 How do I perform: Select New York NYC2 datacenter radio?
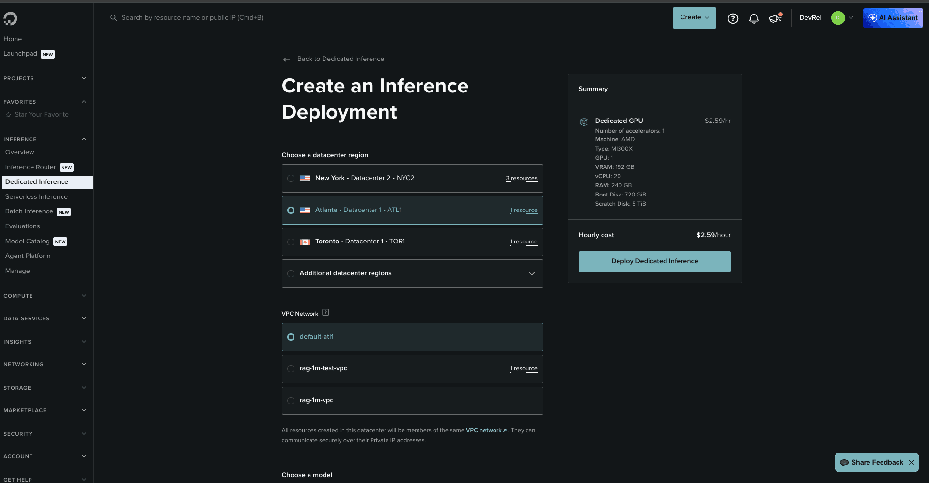(x=291, y=178)
